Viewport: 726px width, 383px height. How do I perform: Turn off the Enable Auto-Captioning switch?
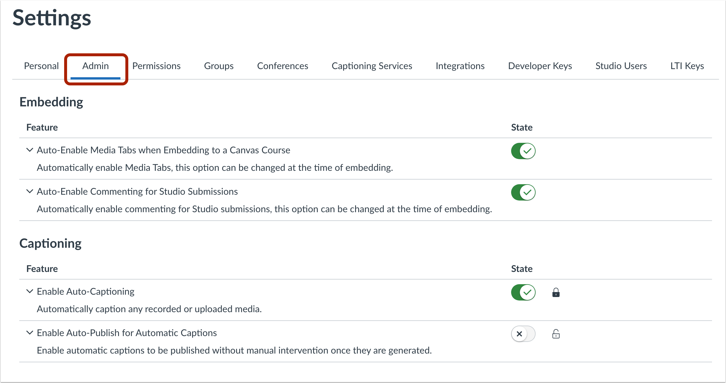pos(523,292)
